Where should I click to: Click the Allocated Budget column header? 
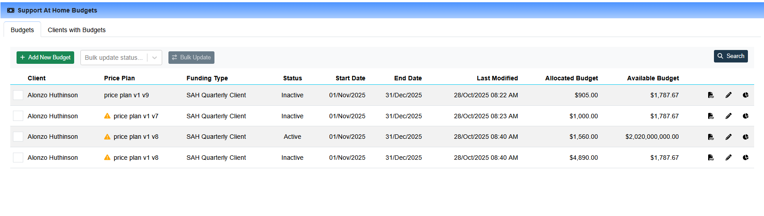pyautogui.click(x=571, y=78)
